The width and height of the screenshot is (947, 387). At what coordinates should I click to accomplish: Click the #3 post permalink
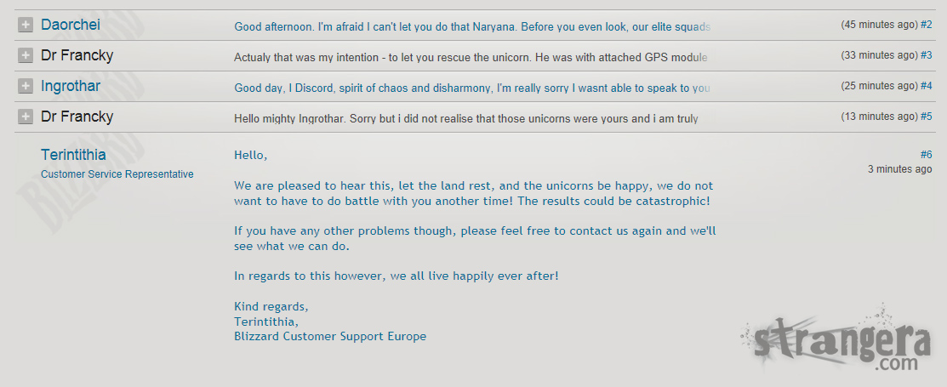(926, 55)
